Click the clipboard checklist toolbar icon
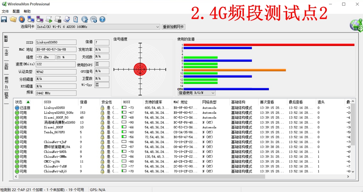Screen dimensions: 363x192 (x=76, y=19)
